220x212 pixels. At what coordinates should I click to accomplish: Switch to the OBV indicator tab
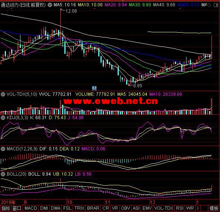click(125, 208)
